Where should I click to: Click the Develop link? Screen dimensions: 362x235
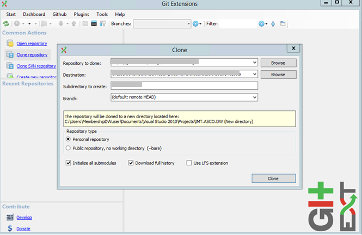(x=24, y=218)
